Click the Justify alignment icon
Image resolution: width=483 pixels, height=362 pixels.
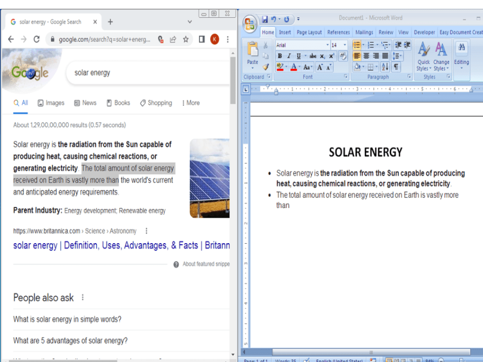click(385, 56)
